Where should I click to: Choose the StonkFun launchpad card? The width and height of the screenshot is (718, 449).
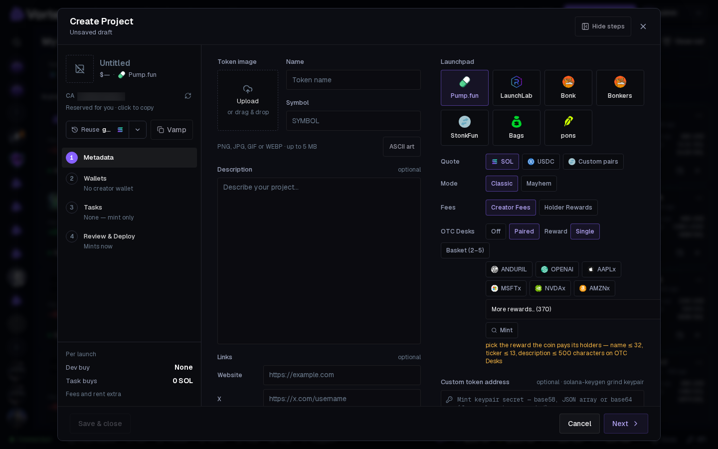tap(465, 128)
